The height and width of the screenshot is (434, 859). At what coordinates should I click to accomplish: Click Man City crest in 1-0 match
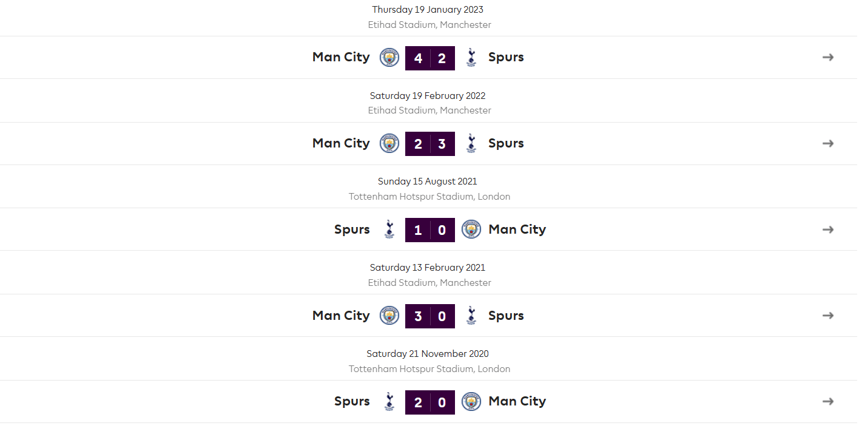[x=471, y=229]
